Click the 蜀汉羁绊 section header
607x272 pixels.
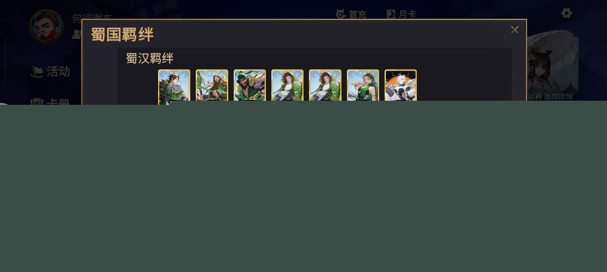[x=150, y=58]
